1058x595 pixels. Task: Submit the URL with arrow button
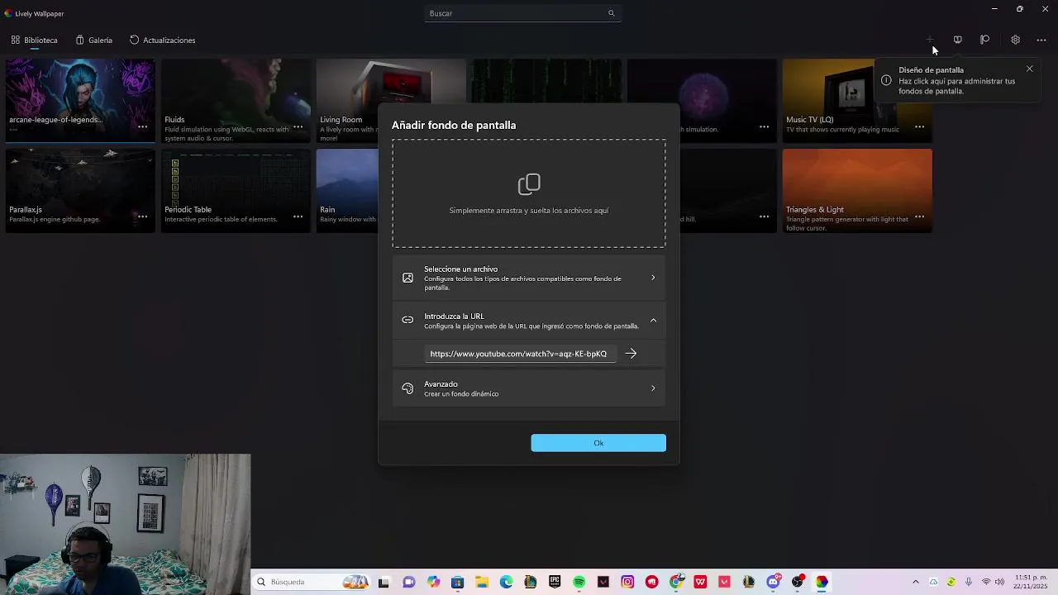tap(631, 354)
